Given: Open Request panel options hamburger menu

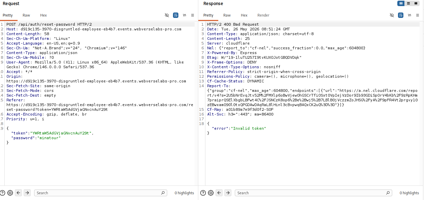Looking at the screenshot, I should (x=193, y=15).
